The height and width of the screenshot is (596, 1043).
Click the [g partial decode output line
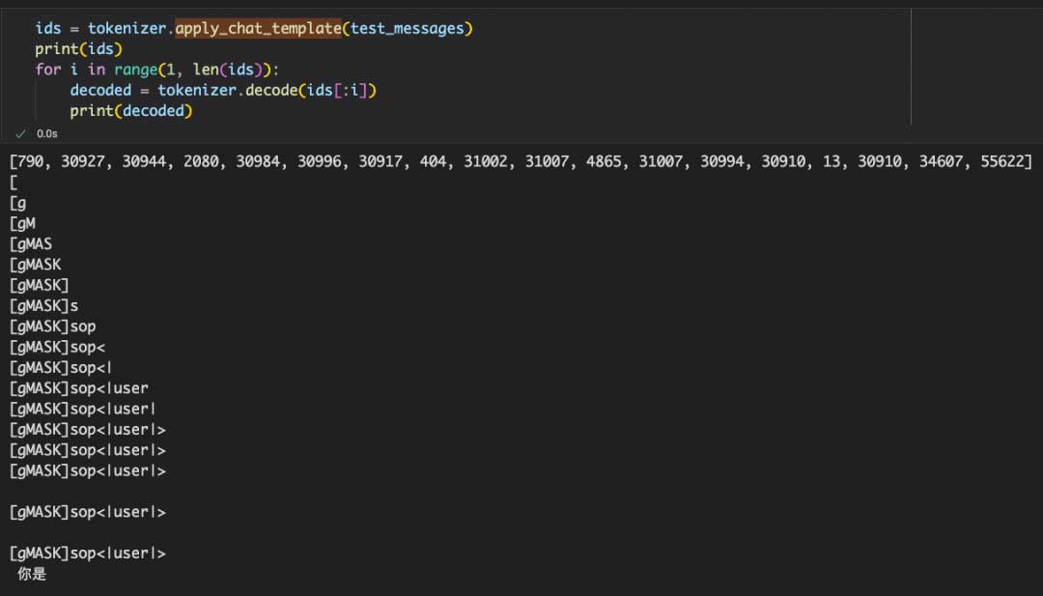click(x=14, y=202)
